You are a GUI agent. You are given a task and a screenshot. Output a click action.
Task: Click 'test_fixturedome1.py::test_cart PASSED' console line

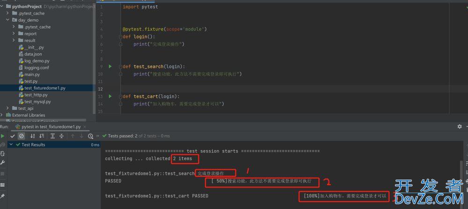[x=157, y=196]
